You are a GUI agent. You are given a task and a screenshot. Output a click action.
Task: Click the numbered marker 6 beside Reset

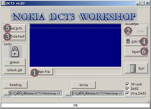click(x=144, y=51)
